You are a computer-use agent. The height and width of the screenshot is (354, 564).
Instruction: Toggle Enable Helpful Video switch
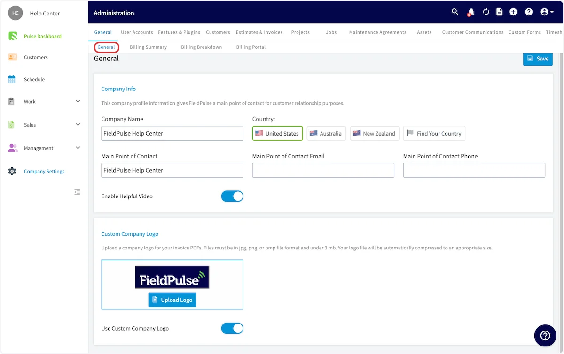(x=232, y=196)
